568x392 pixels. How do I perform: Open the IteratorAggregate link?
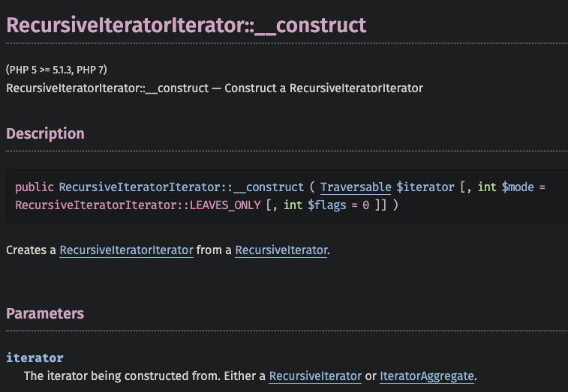pyautogui.click(x=427, y=376)
